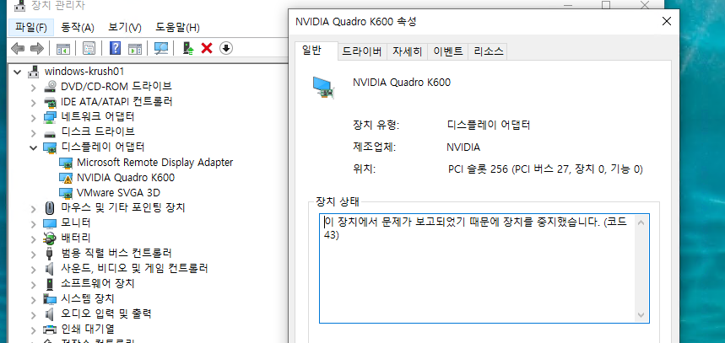Click the 배터리 category icon
Image resolution: width=725 pixels, height=343 pixels.
[50, 238]
